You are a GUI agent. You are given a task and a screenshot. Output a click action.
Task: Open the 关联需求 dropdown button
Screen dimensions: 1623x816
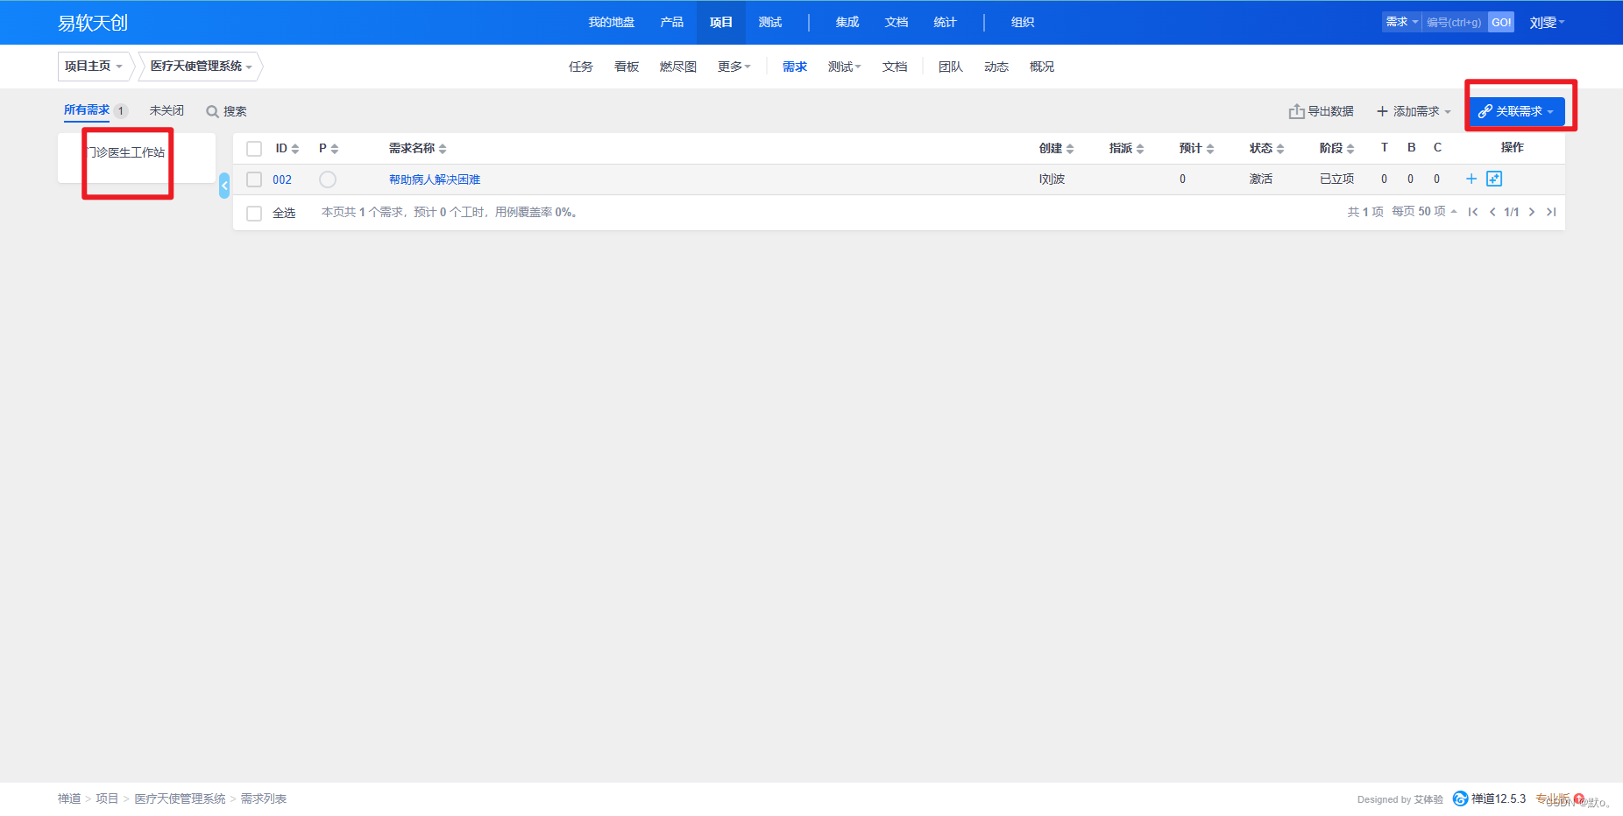pos(1517,111)
